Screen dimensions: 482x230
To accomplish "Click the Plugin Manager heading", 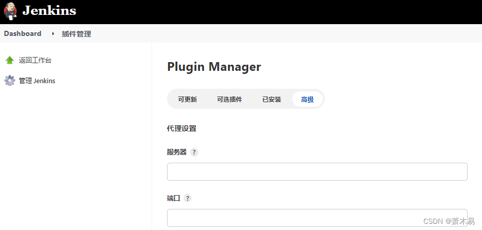I will (x=214, y=67).
